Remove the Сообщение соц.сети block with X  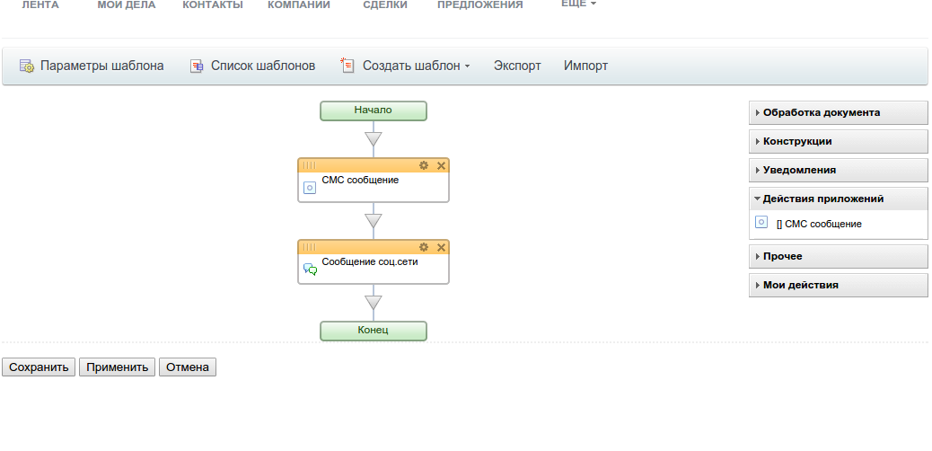tap(441, 247)
